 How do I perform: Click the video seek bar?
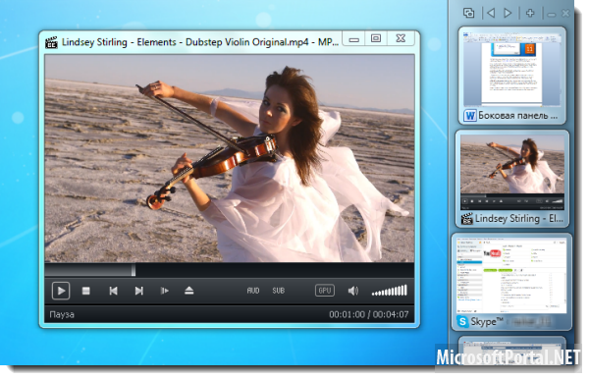point(229,270)
